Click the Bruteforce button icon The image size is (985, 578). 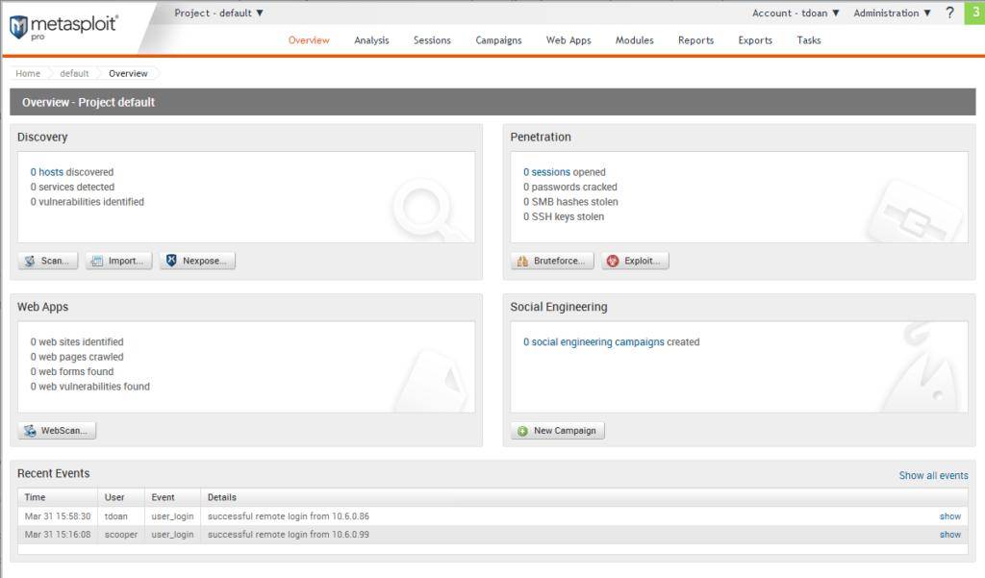(x=523, y=261)
